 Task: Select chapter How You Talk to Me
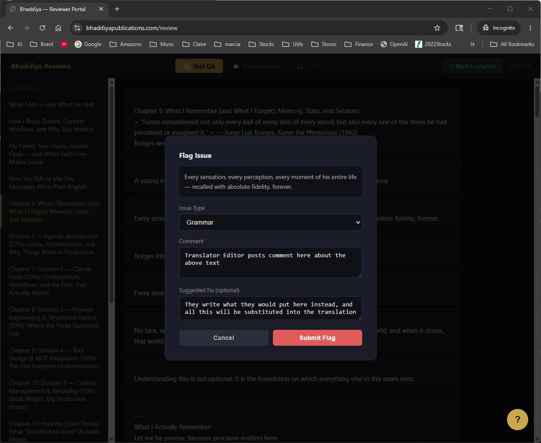(x=54, y=183)
